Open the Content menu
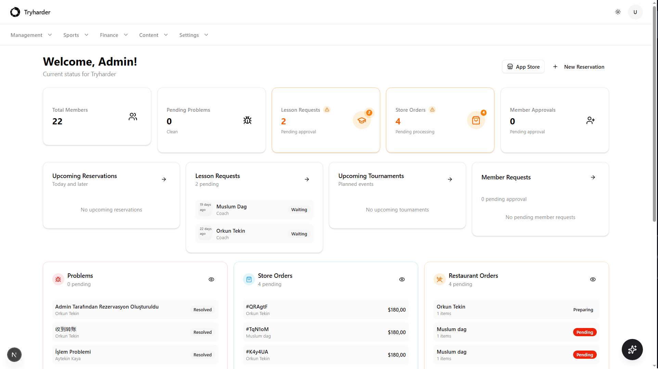The width and height of the screenshot is (658, 369). [x=153, y=35]
